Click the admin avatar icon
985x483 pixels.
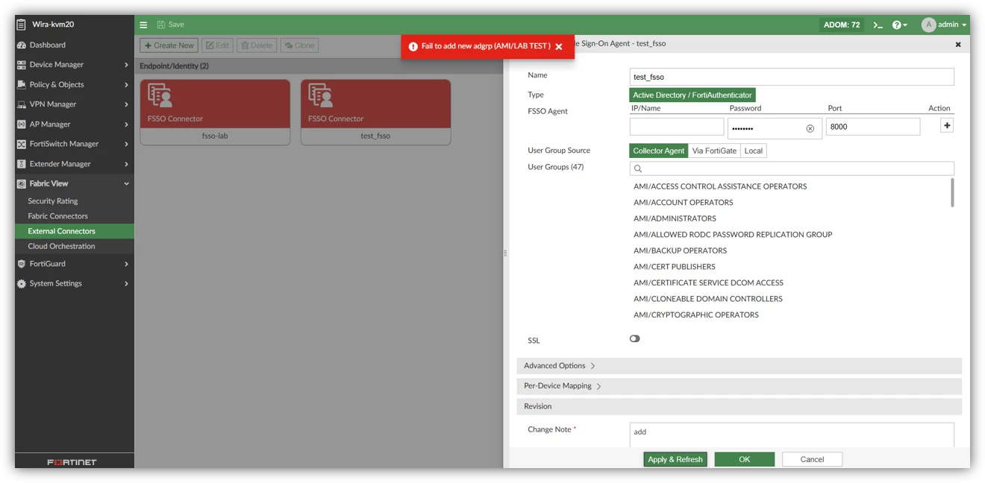click(x=928, y=25)
